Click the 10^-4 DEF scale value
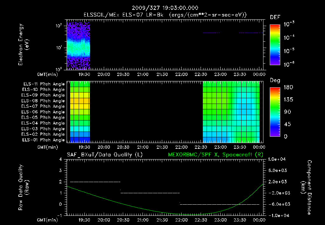Image resolution: width=325 pixels, height=225 pixels. tap(289, 37)
